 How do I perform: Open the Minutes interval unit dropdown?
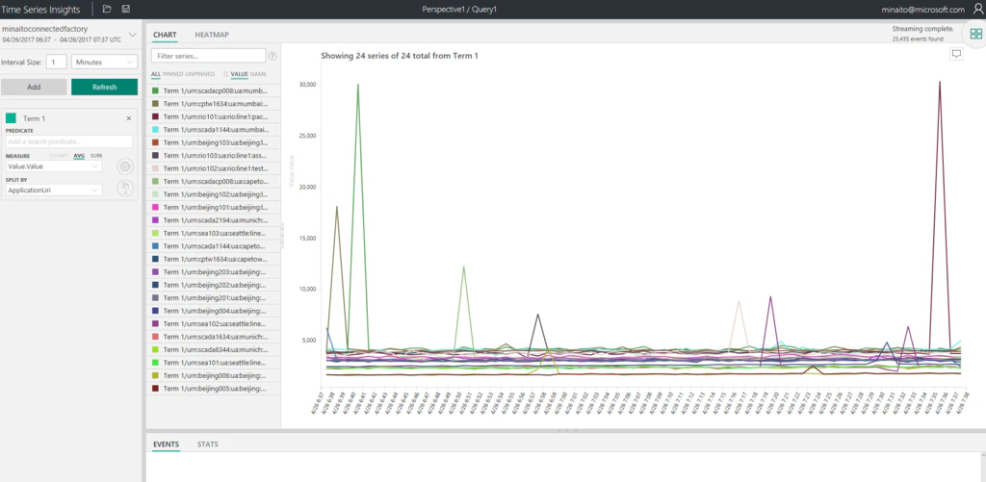104,63
